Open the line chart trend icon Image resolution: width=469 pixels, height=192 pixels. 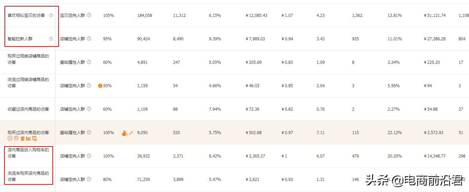pos(28,138)
